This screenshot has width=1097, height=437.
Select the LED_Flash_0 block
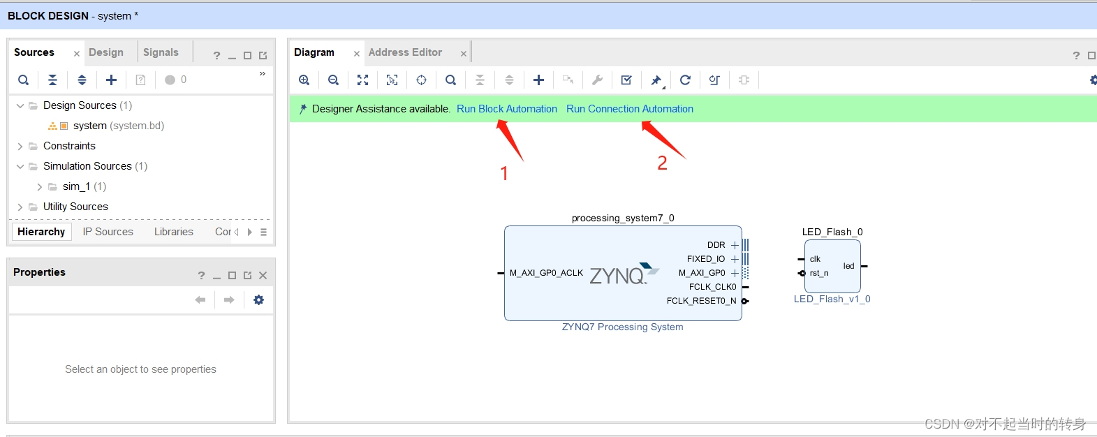pos(832,266)
